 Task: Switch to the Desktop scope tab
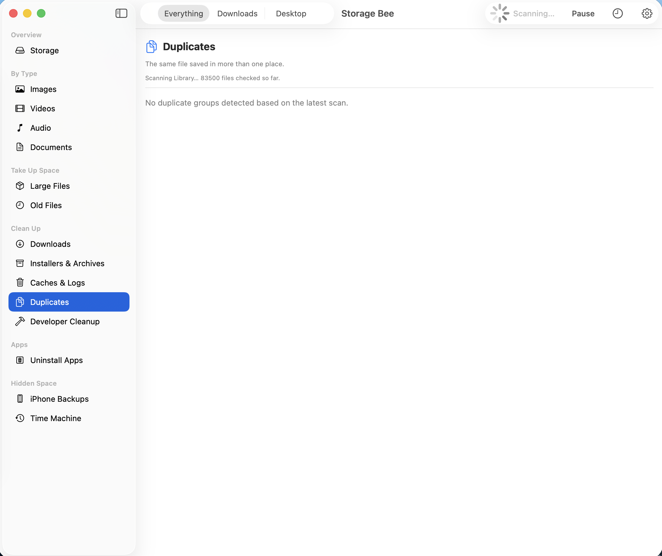[291, 14]
